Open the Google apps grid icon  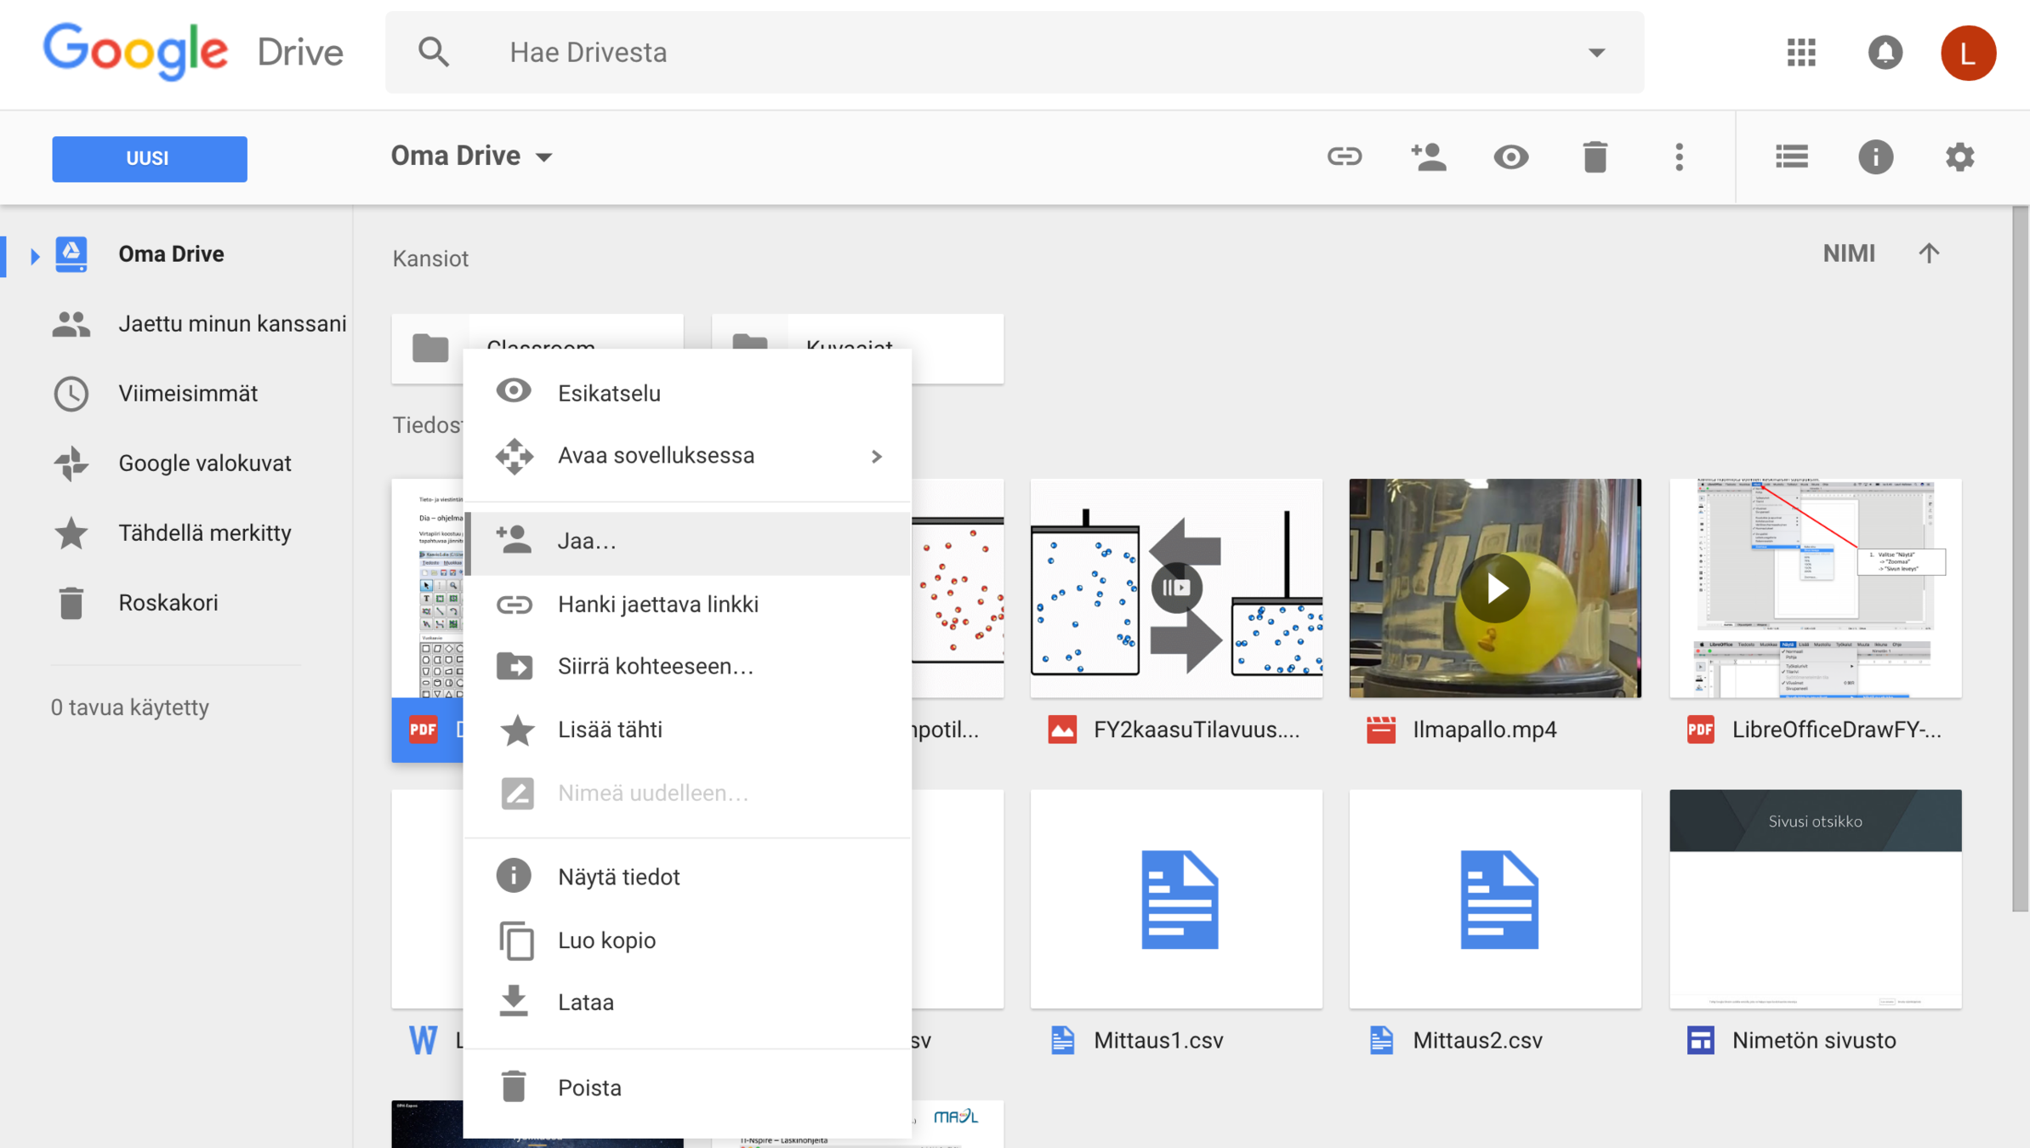(x=1801, y=53)
